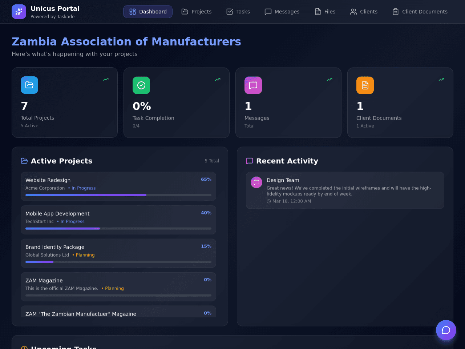Viewport: 465px width, 349px height.
Task: Open the Messages stat card
Action: pos(288,103)
